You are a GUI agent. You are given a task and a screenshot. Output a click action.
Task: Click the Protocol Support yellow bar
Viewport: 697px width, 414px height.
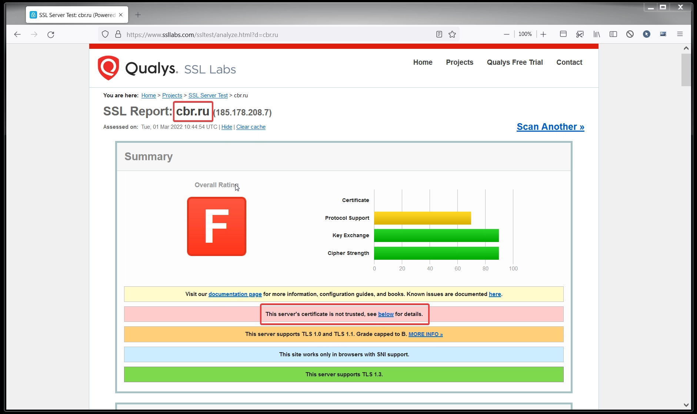423,218
